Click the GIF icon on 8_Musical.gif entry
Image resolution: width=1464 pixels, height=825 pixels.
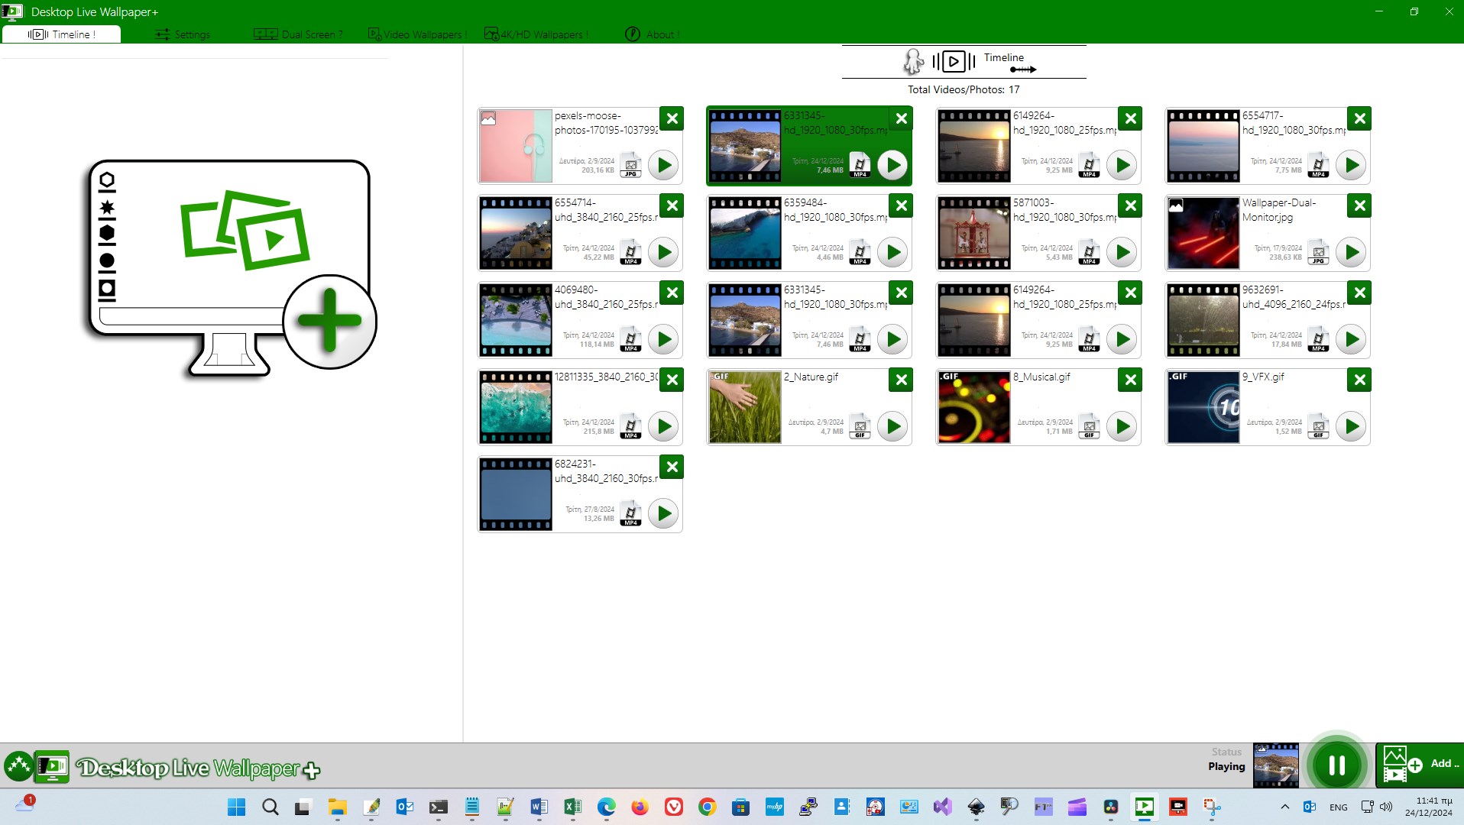click(1089, 426)
